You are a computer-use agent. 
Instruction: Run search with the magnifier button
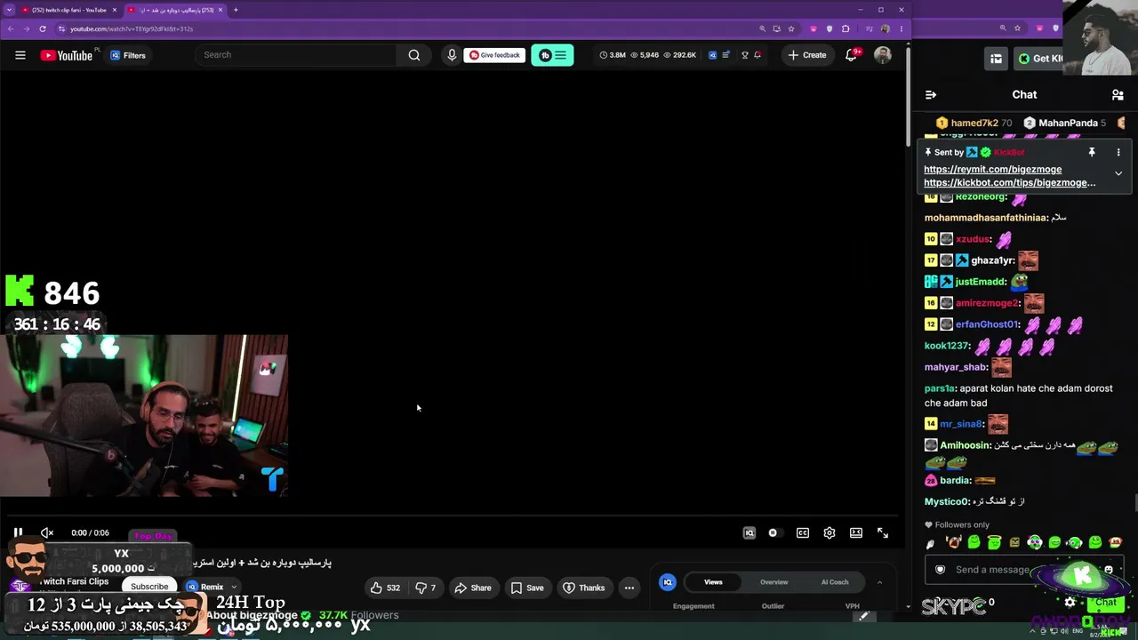(414, 55)
